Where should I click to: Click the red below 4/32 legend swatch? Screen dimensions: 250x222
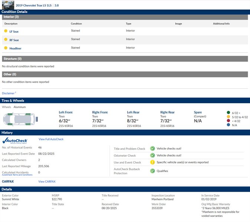tap(228, 121)
